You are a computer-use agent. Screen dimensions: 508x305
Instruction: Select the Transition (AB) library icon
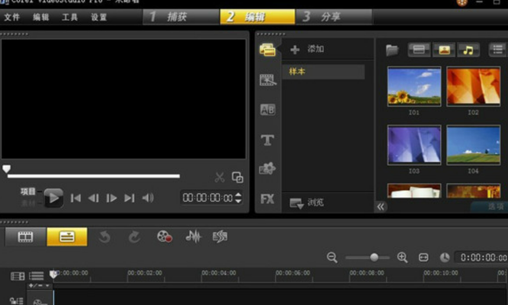(268, 110)
